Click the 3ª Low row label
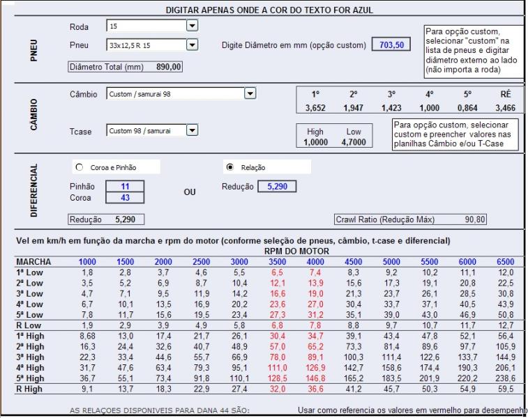The height and width of the screenshot is (418, 528). click(29, 293)
